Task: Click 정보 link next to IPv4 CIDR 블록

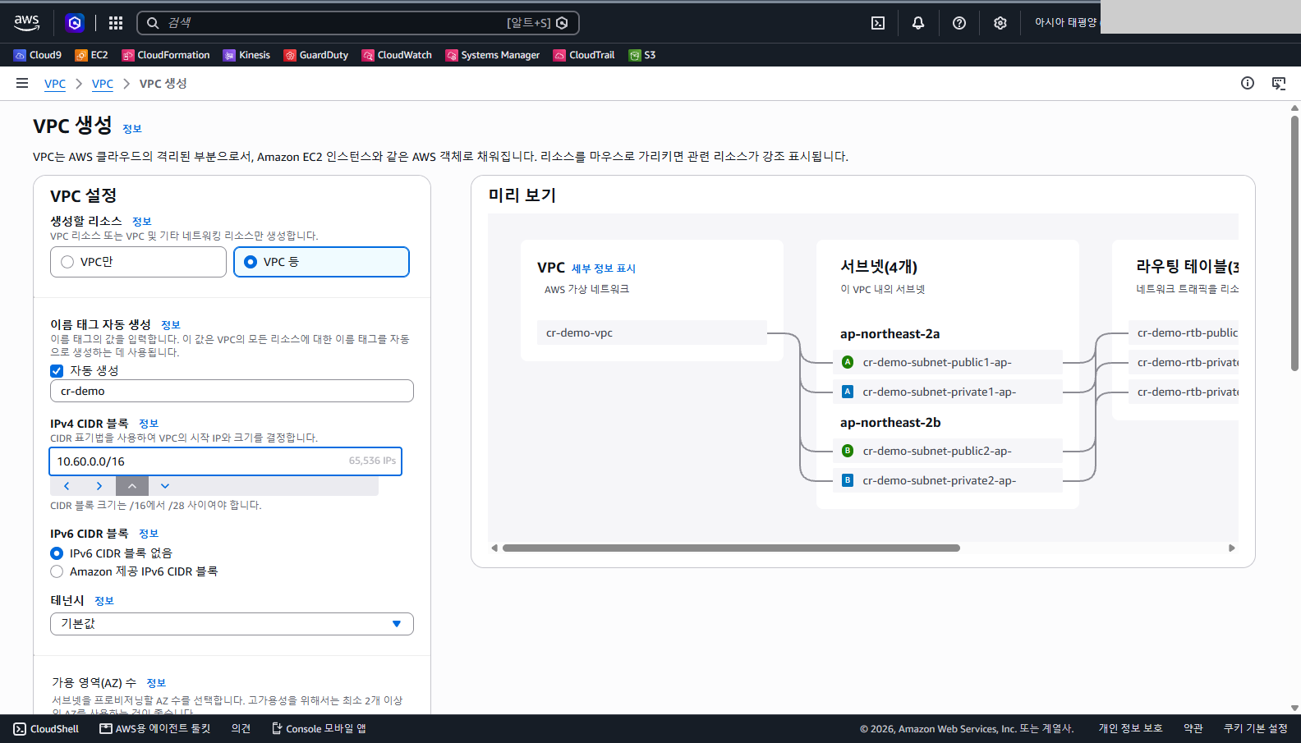Action: 149,424
